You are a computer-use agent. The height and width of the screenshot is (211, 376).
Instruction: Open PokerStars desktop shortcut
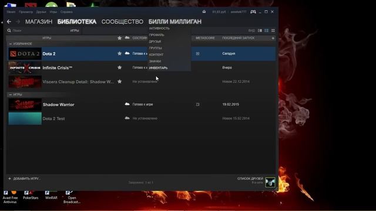tap(31, 195)
